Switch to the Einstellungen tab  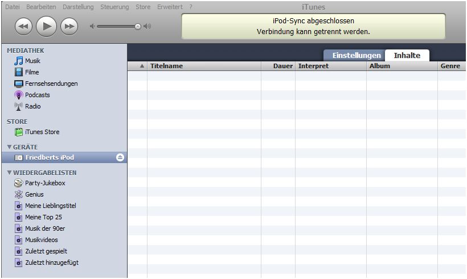point(356,55)
